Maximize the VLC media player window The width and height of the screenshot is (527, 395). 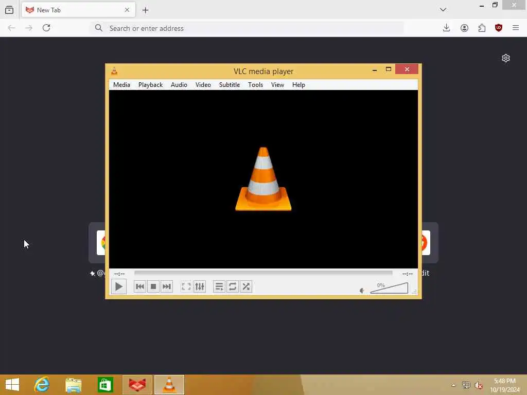[x=388, y=69]
